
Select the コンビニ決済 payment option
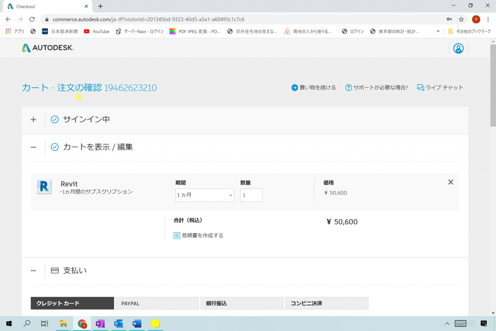[326, 303]
